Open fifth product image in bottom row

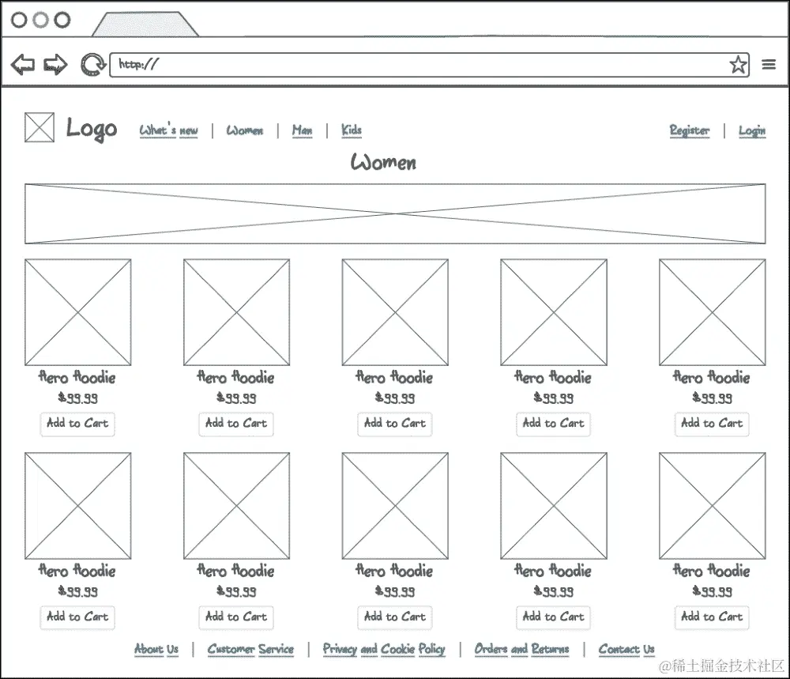713,506
